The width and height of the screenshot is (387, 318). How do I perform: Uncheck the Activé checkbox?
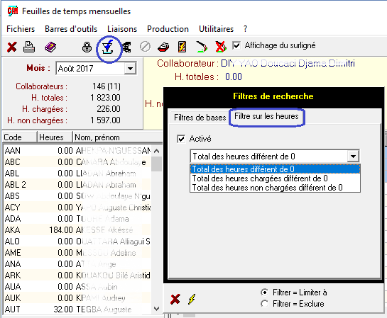[x=181, y=139]
